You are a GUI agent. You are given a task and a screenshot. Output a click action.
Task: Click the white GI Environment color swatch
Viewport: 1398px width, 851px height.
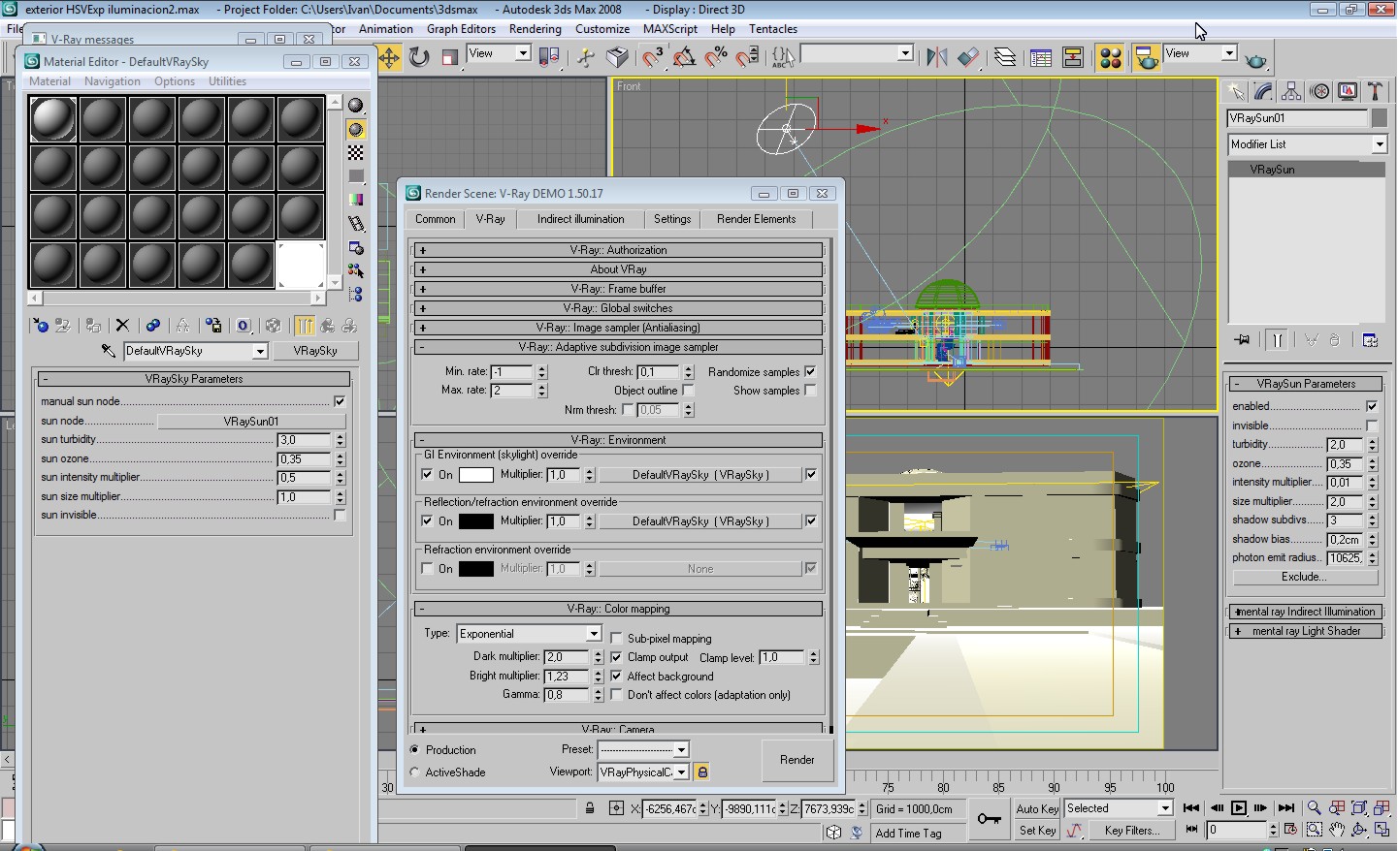[x=475, y=475]
